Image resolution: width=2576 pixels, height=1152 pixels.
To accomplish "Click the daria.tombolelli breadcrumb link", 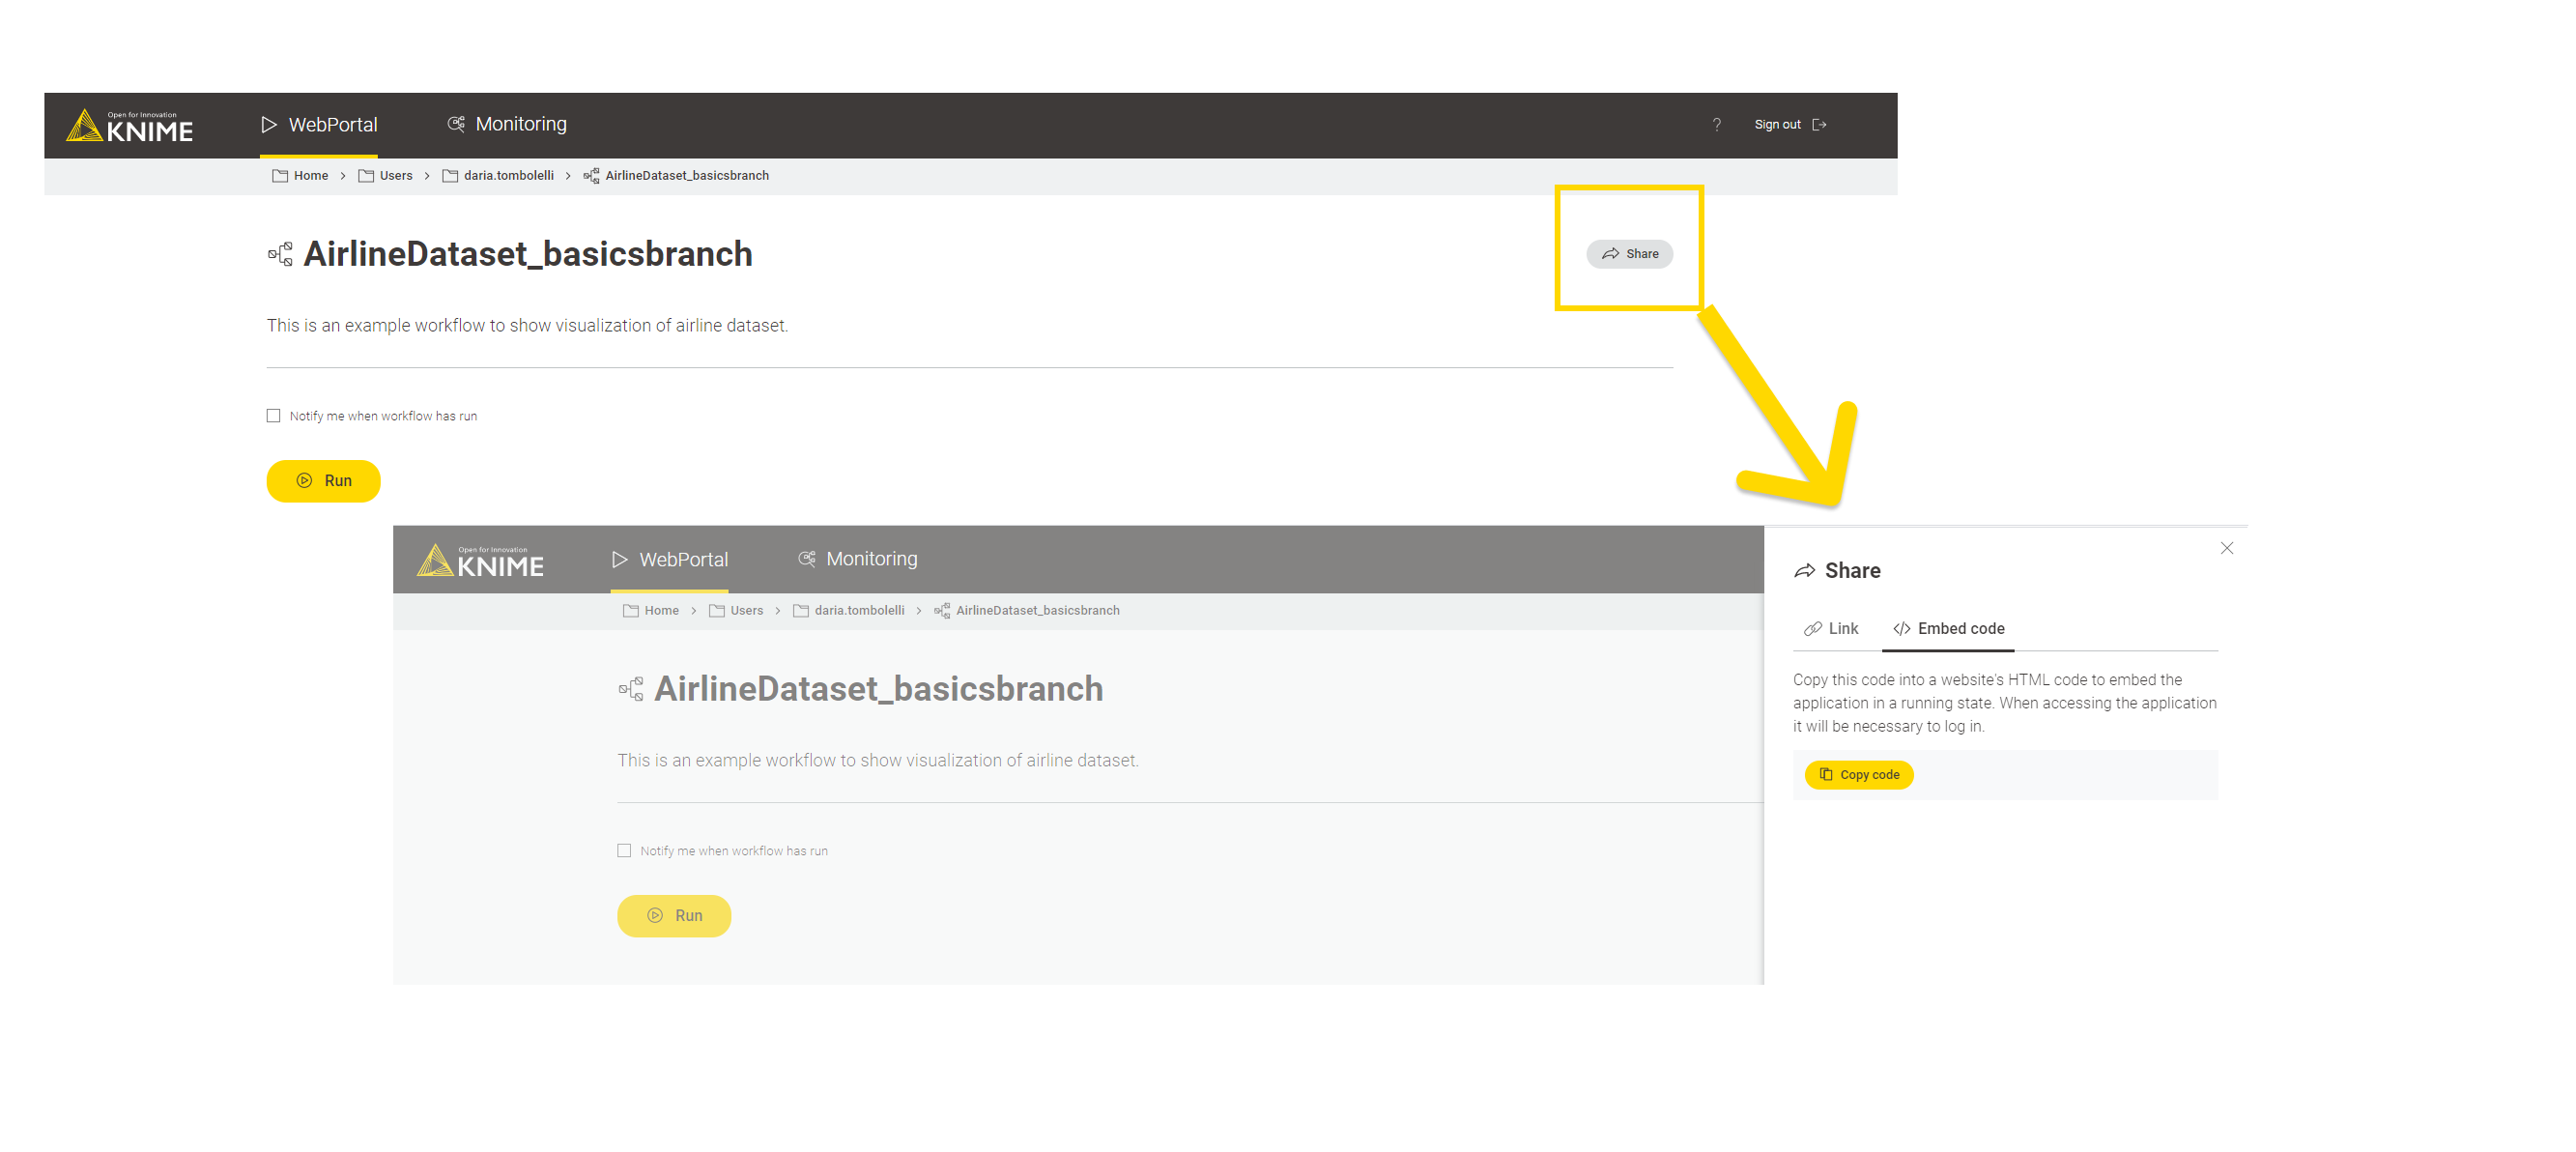I will tap(507, 174).
